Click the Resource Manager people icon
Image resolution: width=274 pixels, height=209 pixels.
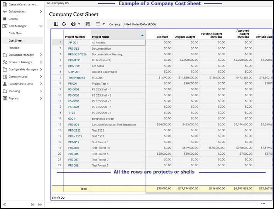(5, 62)
